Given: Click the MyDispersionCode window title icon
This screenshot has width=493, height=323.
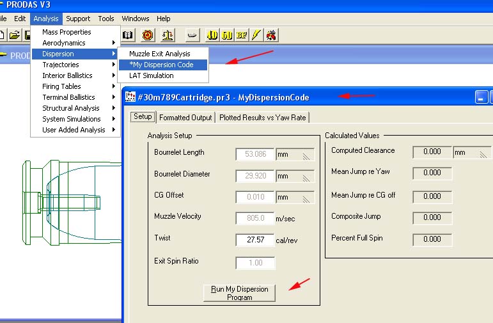Looking at the screenshot, I should (x=130, y=97).
